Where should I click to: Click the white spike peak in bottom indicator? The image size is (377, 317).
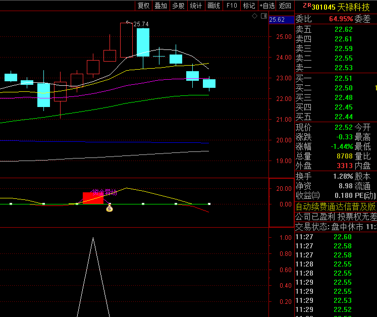93,238
